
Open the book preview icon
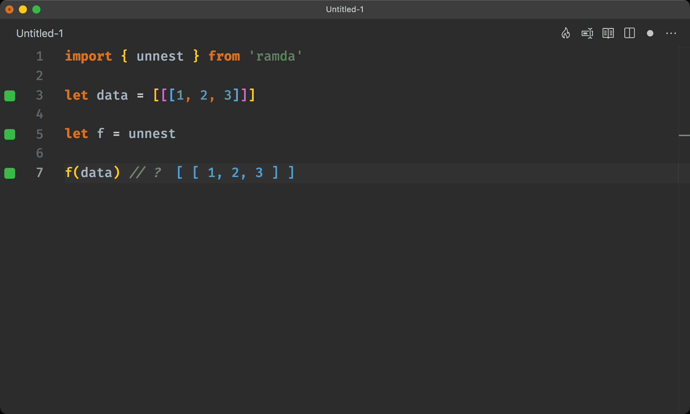[608, 33]
